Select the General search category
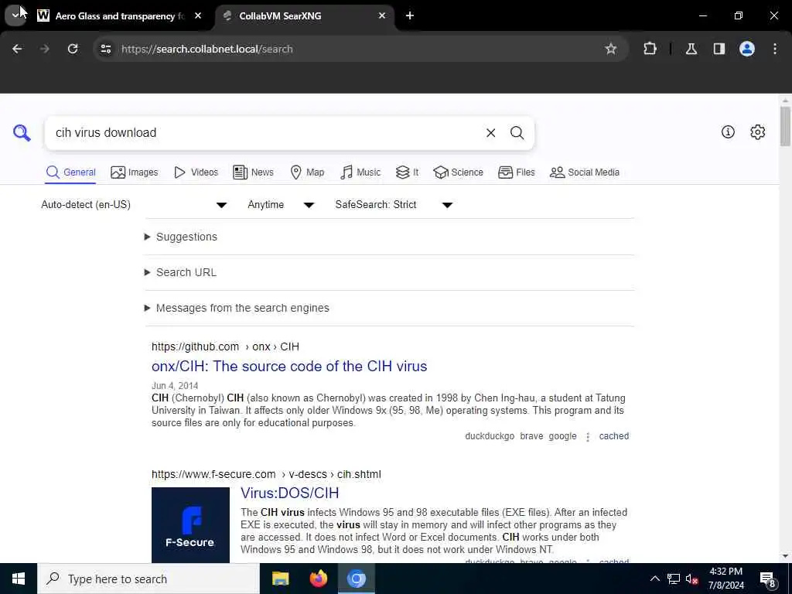Screen dimensions: 792x594 [70, 172]
